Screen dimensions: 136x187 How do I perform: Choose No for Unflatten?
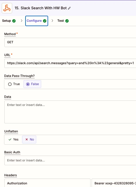pyautogui.click(x=29, y=139)
